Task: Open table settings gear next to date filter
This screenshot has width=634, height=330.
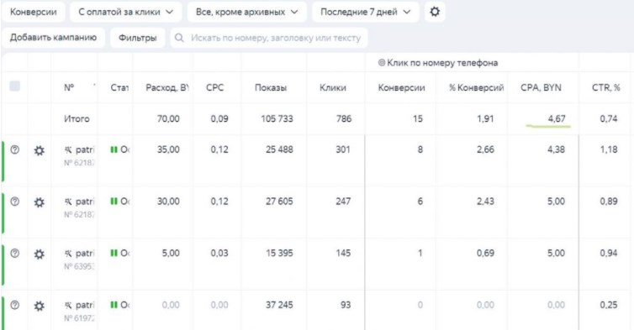Action: tap(435, 12)
